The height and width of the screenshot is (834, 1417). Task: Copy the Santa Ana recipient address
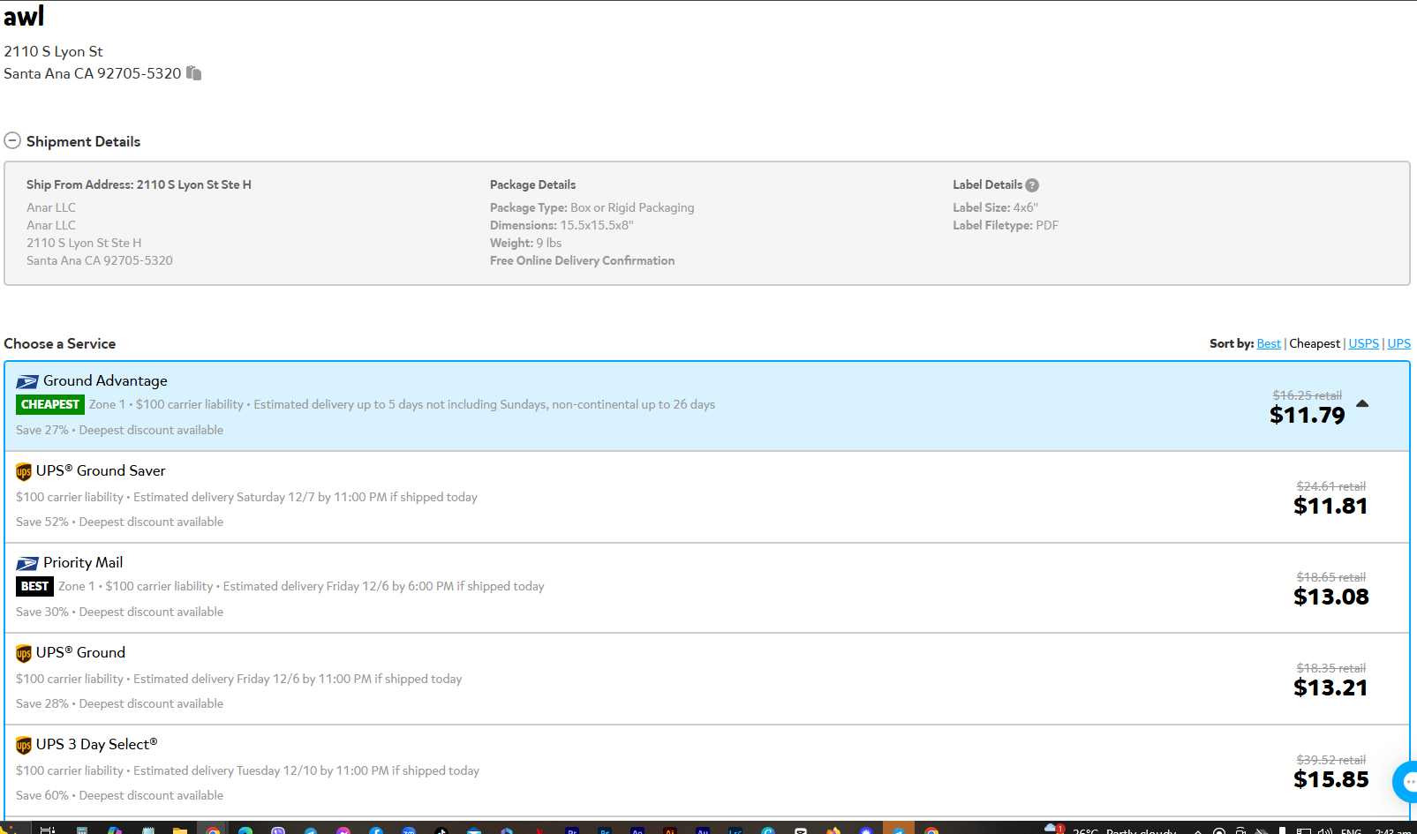(194, 73)
